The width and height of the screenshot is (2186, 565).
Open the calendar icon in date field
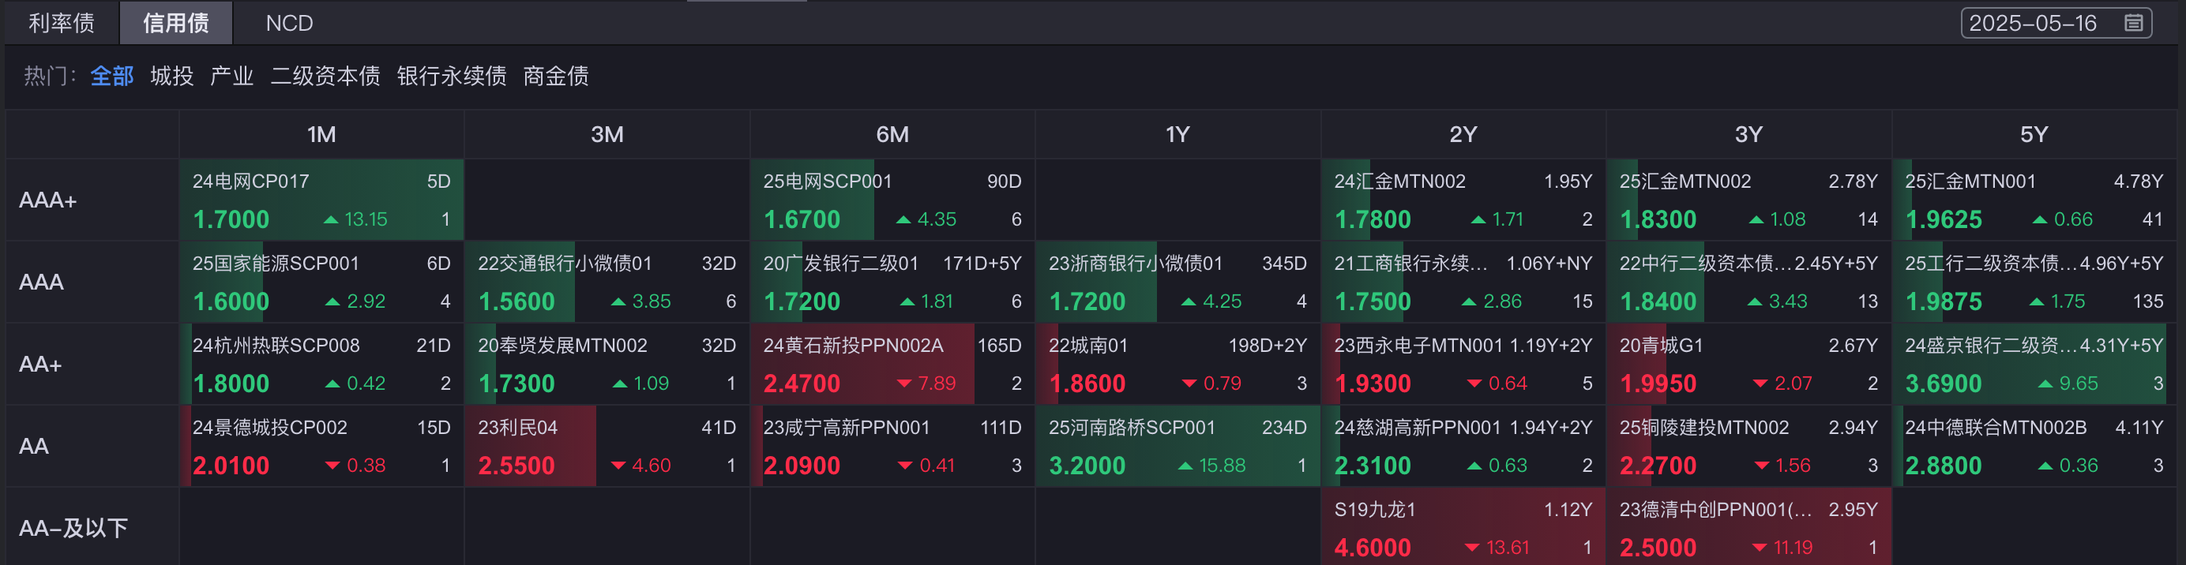(2133, 23)
